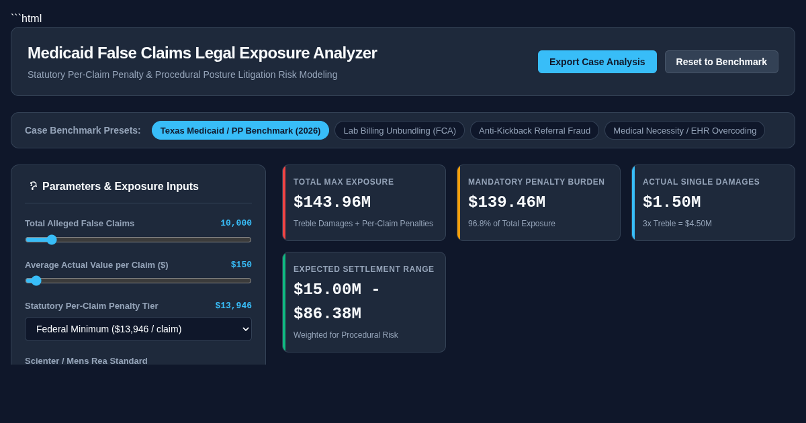Click the Case Benchmark Presets label
This screenshot has width=806, height=423.
click(83, 130)
